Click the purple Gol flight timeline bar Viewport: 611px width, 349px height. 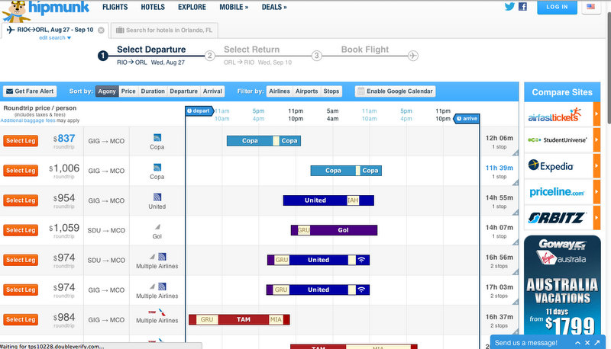(x=334, y=230)
